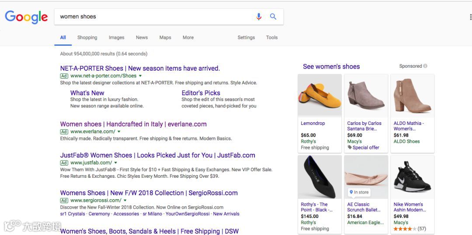Open search Tools

click(272, 38)
